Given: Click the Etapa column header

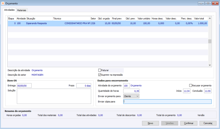Looking at the screenshot, I should point(12,18).
